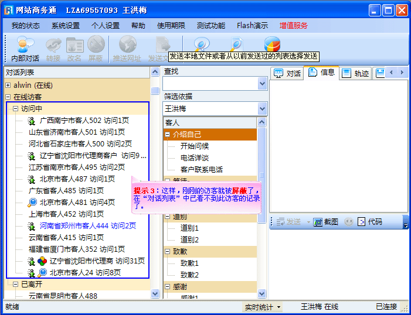411x315 pixels.
Task: Open the 系统设置 menu
Action: click(x=65, y=26)
